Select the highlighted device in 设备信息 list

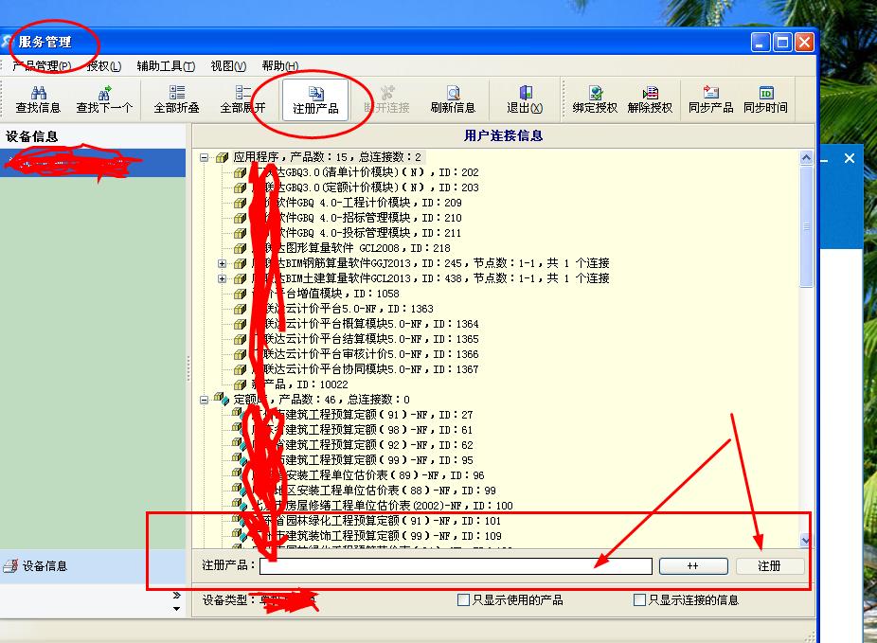point(93,163)
